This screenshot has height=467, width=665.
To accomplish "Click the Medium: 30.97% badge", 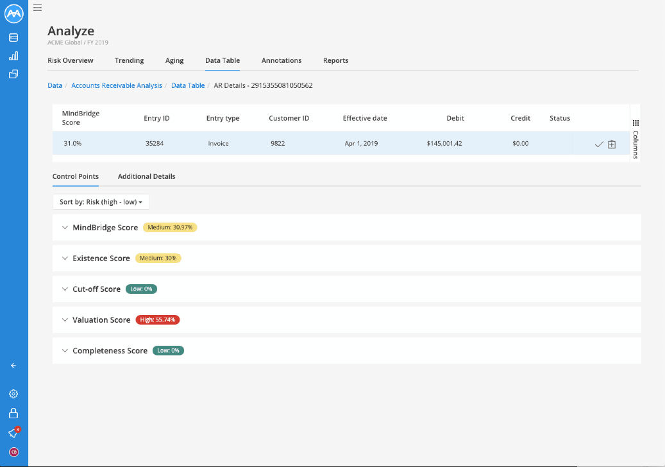I will tap(170, 227).
